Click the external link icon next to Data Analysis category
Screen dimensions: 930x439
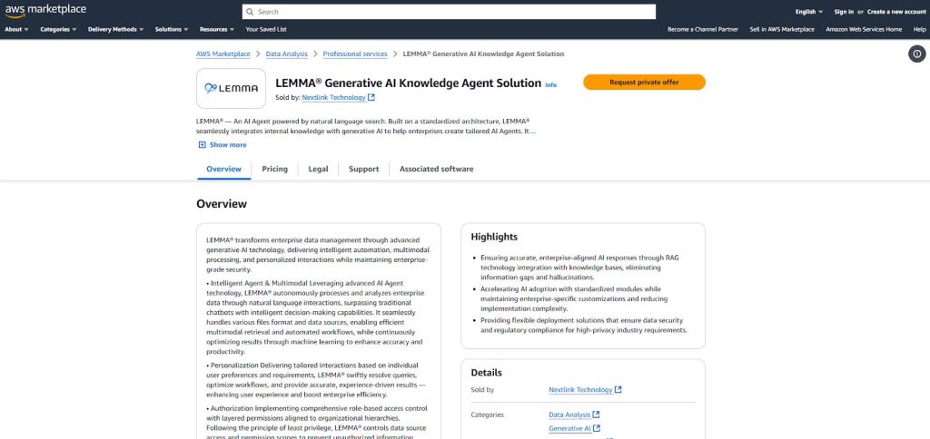tap(596, 415)
